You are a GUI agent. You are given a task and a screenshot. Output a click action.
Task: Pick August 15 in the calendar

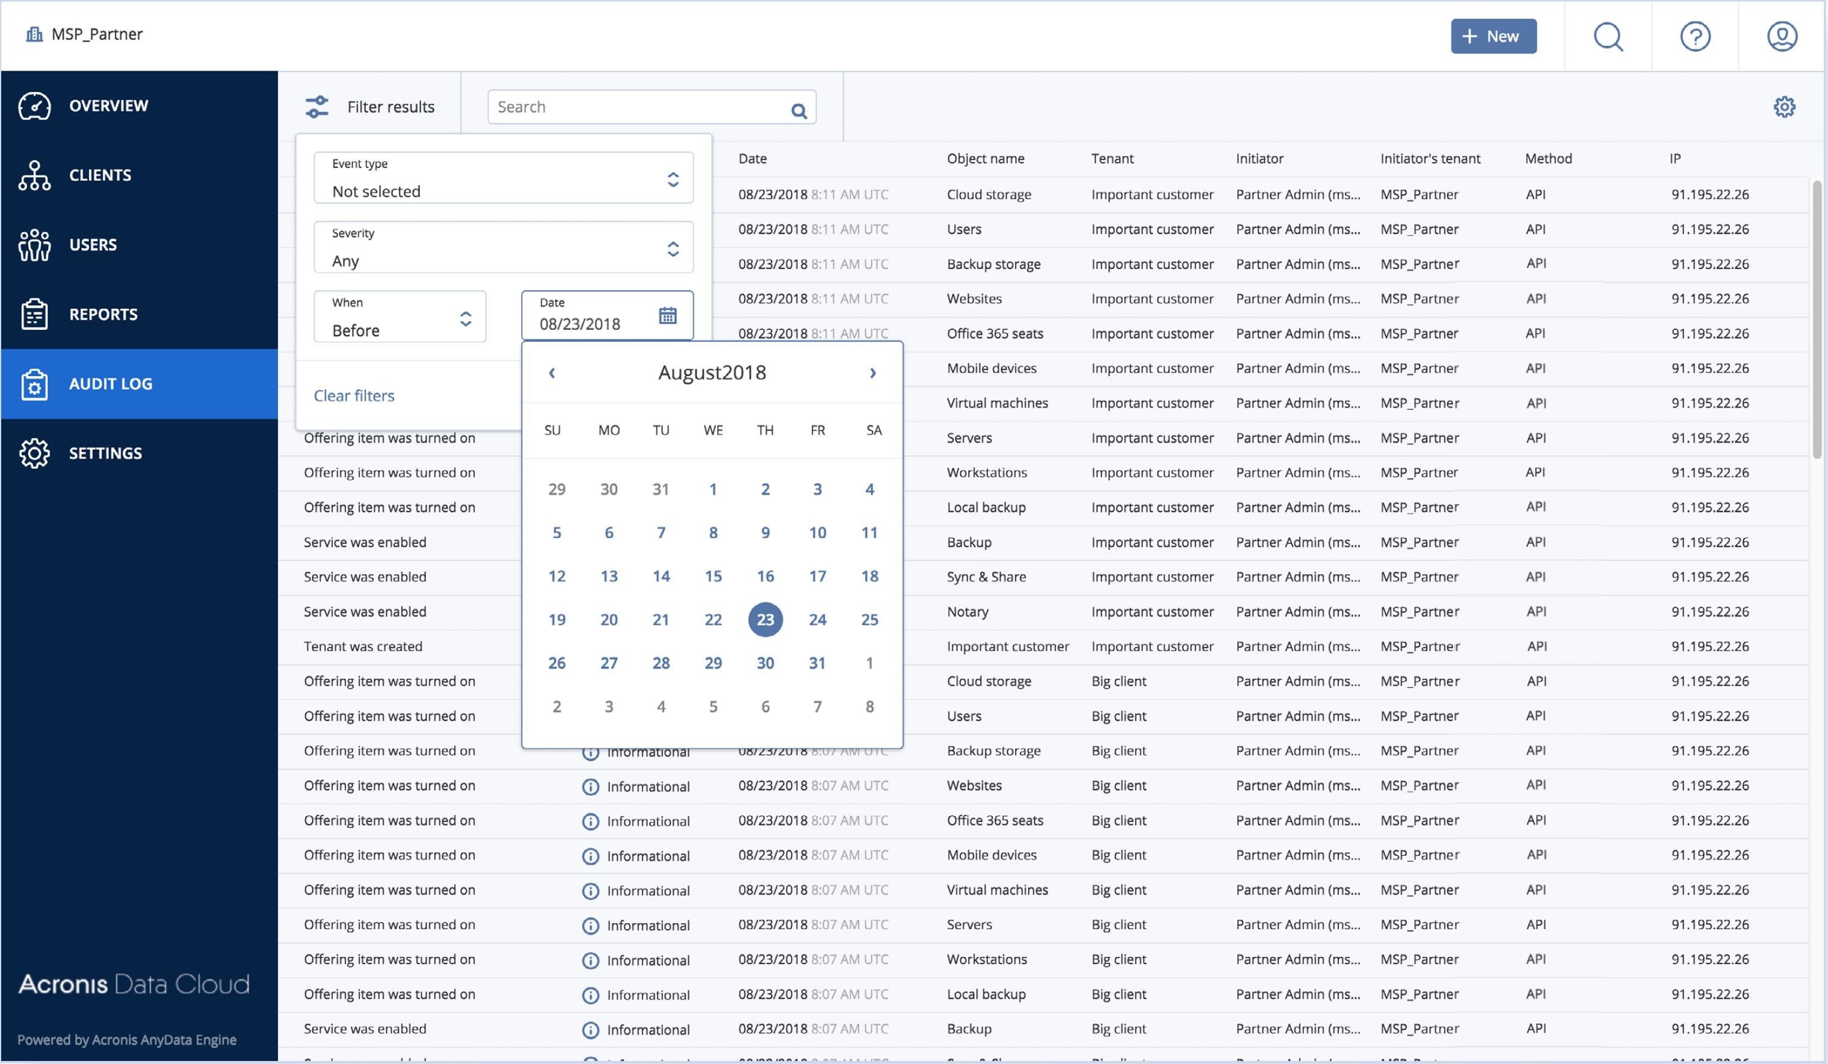click(713, 577)
